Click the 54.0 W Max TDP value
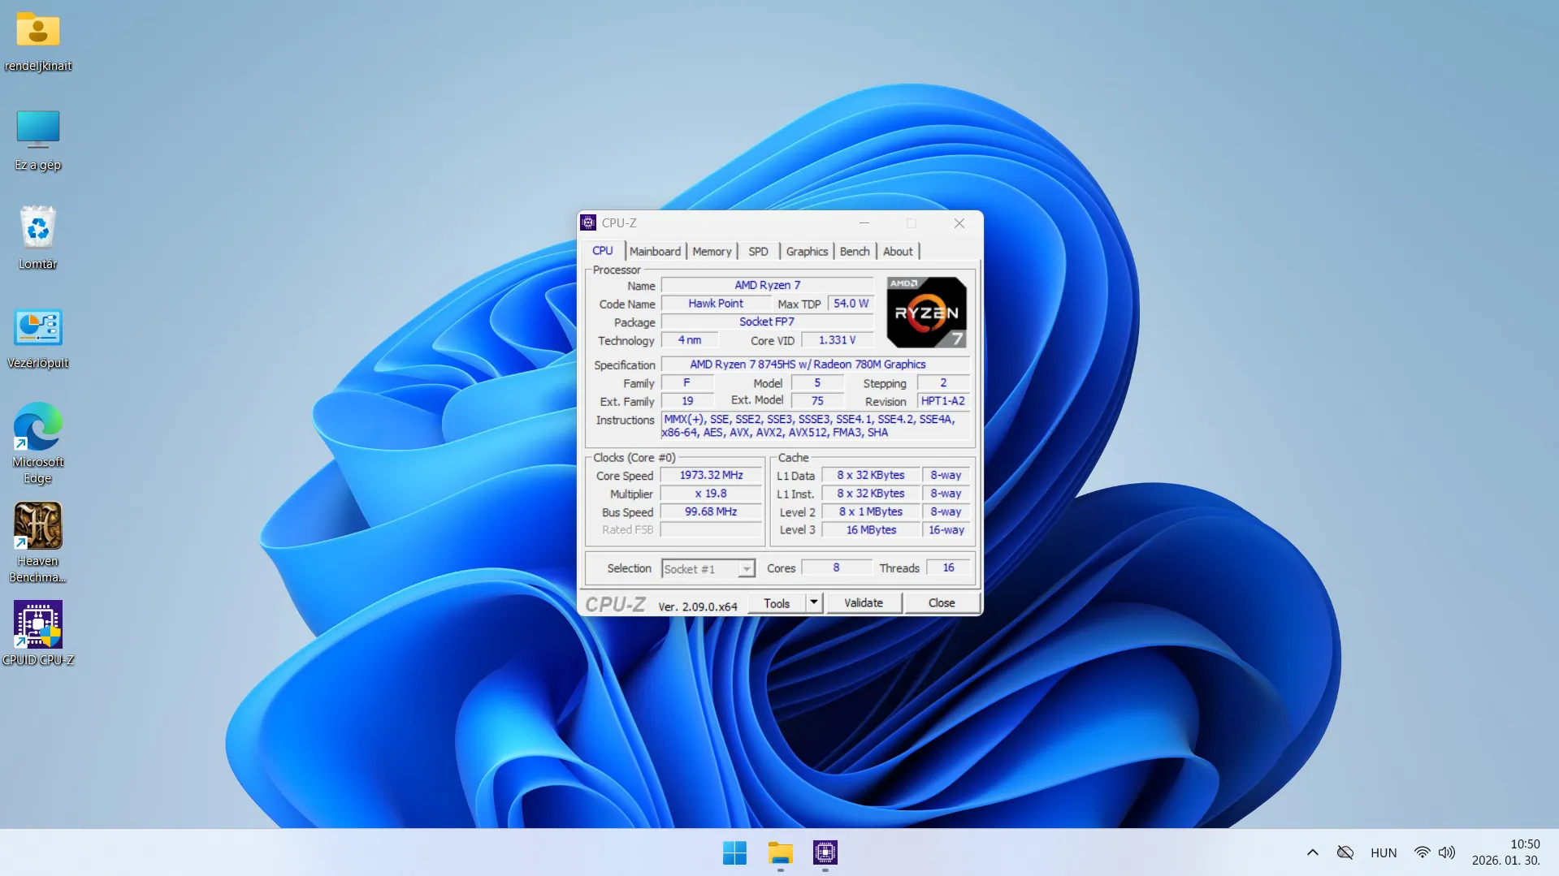This screenshot has height=876, width=1559. pyautogui.click(x=851, y=304)
